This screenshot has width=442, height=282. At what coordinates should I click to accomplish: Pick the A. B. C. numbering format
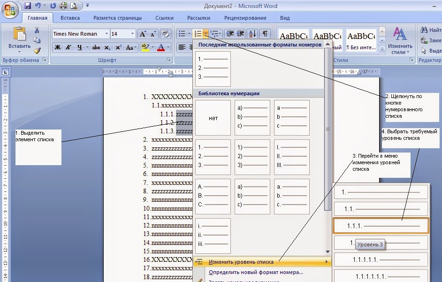point(213,197)
